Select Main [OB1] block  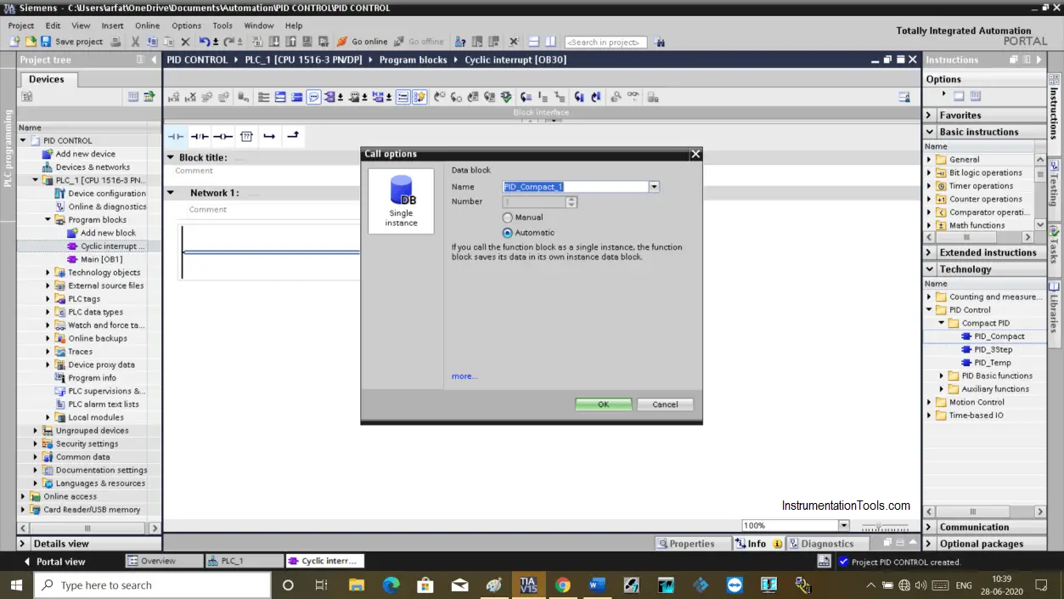(x=101, y=259)
